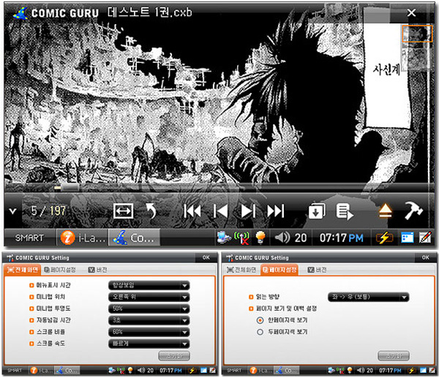Open the 읽는 방향 dropdown showing 좌 -> 우

369,297
